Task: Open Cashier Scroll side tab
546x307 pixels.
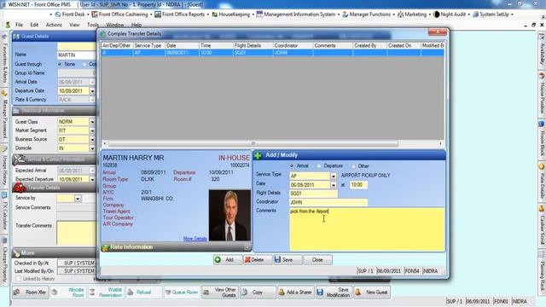Action: click(x=542, y=226)
